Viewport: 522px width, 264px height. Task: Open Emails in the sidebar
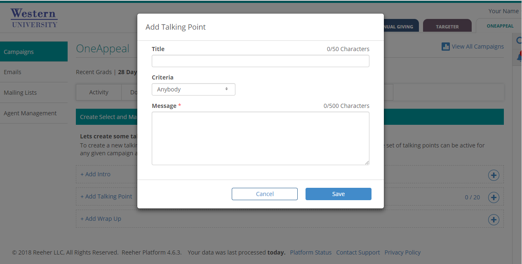coord(12,72)
